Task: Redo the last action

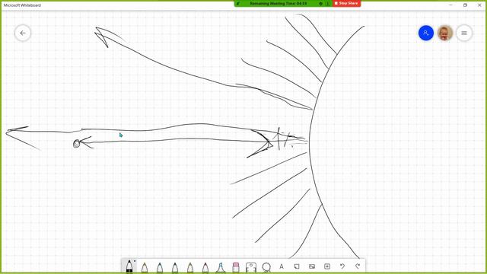Action: tap(358, 266)
